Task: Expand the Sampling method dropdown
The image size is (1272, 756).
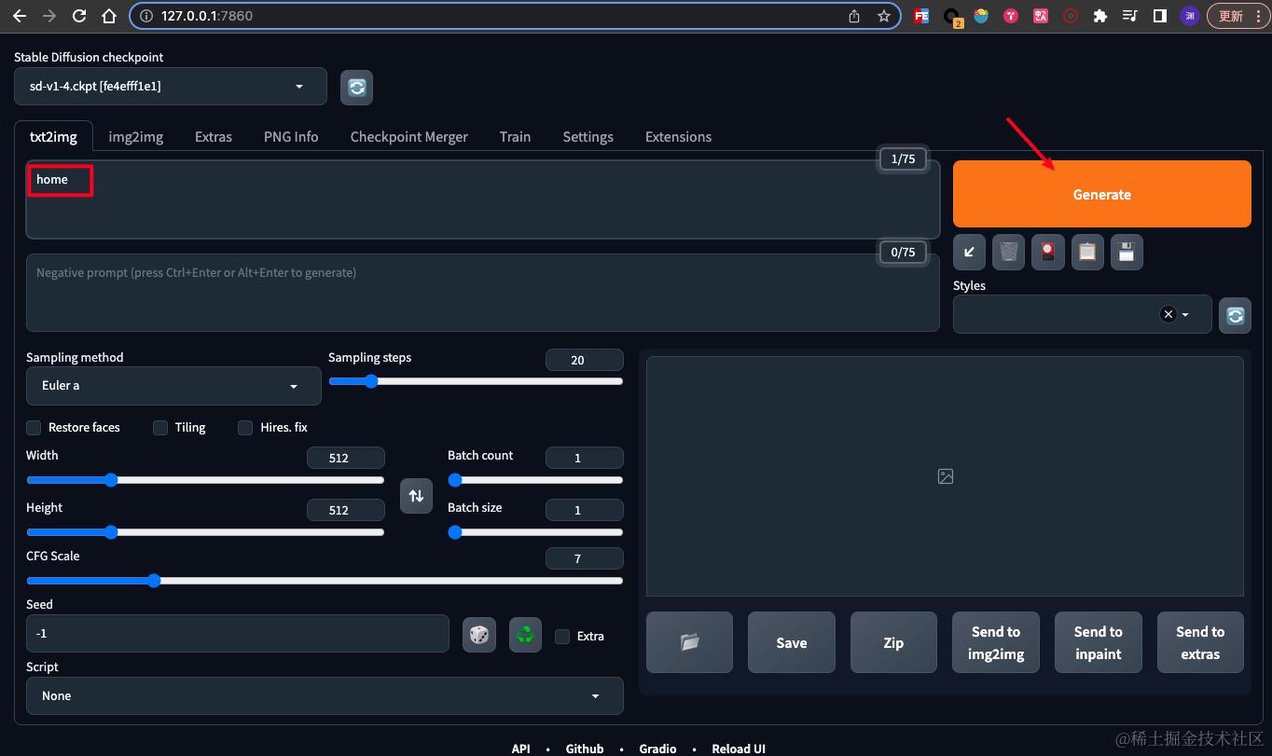Action: pyautogui.click(x=173, y=386)
